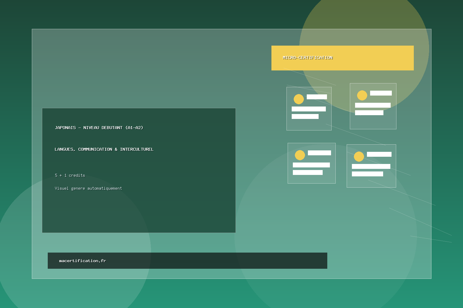Click the lowest white bar in bottom-right card
Viewport: 463px width, 308px height.
point(367,174)
